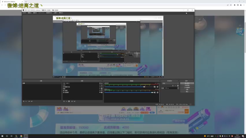Viewport: 246px width, 138px height.
Task: Open the OBS Help menu
Action: tap(61, 13)
